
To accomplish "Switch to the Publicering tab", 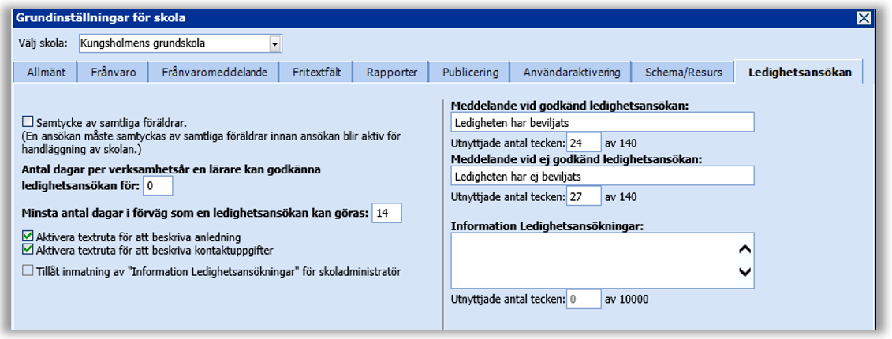I will (x=470, y=73).
